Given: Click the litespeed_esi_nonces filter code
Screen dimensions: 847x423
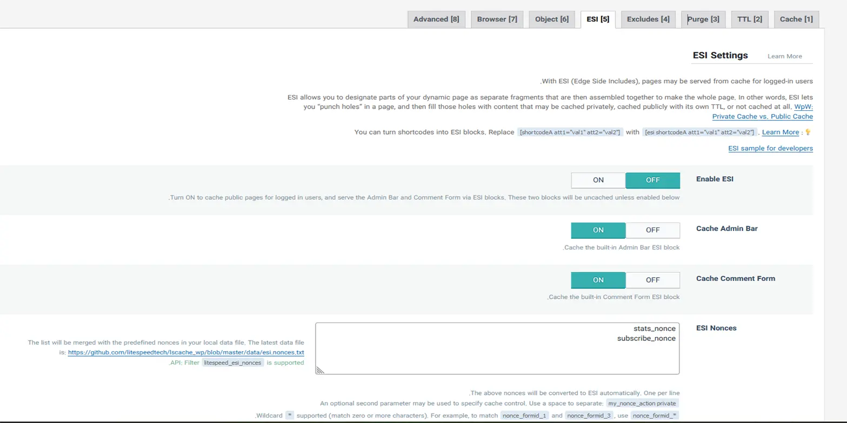Looking at the screenshot, I should click(233, 363).
